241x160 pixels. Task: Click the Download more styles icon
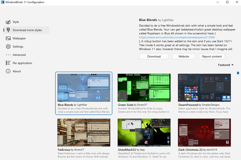click(x=8, y=30)
